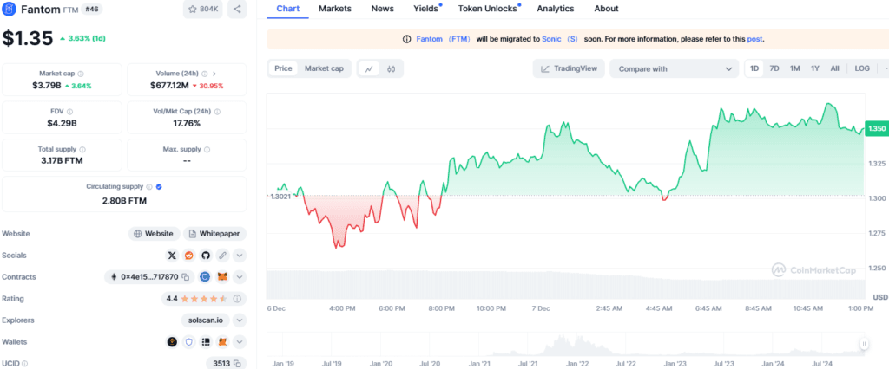
Task: Open the Token Unlocks tab
Action: [x=488, y=9]
